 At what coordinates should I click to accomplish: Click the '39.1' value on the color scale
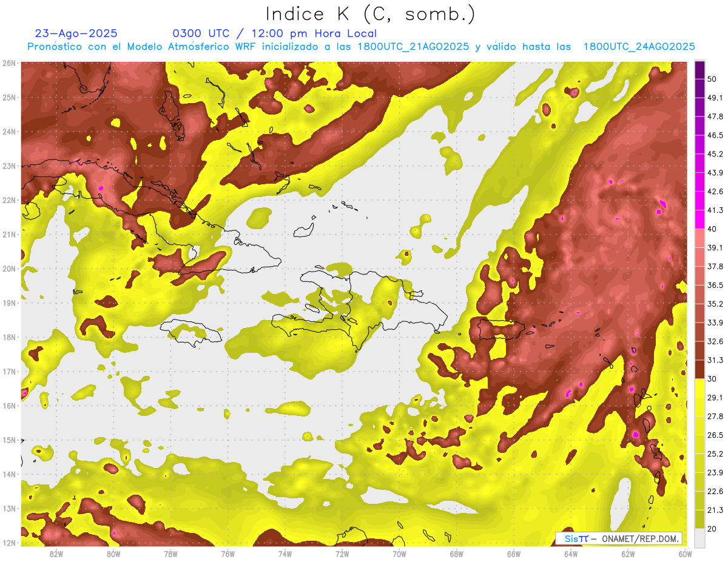[715, 247]
